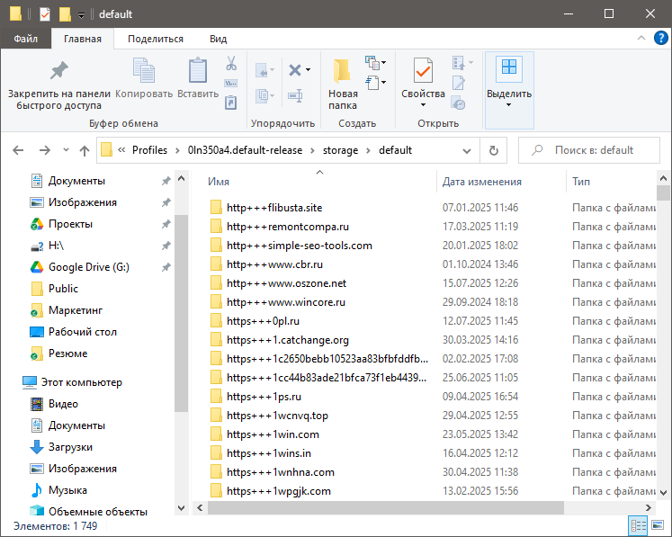Collapse the ribbon with the chevron
This screenshot has width=672, height=537.
point(641,38)
